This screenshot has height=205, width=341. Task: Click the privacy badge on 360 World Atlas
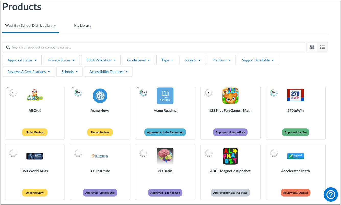[x=13, y=153]
